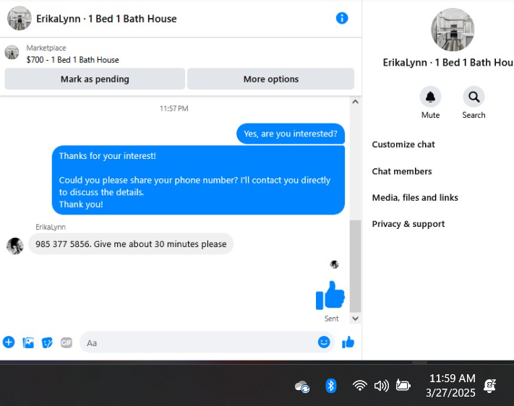
Task: Attach a photo with image icon
Action: (x=28, y=342)
